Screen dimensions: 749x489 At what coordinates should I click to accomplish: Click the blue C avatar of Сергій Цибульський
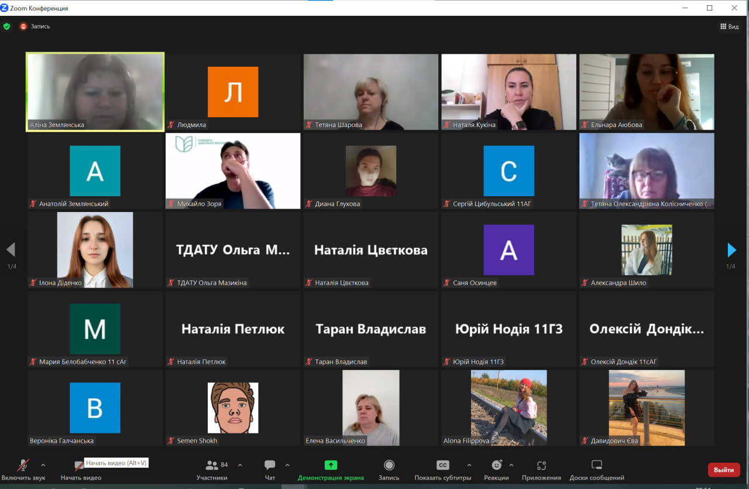509,171
